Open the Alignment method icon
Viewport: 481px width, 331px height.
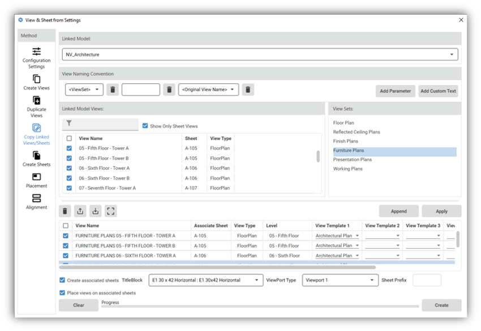pyautogui.click(x=37, y=198)
